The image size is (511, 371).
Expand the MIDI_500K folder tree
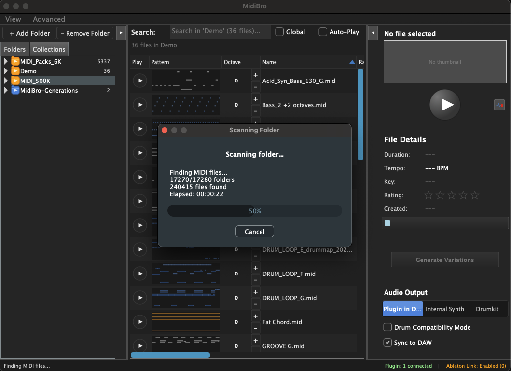coord(5,81)
